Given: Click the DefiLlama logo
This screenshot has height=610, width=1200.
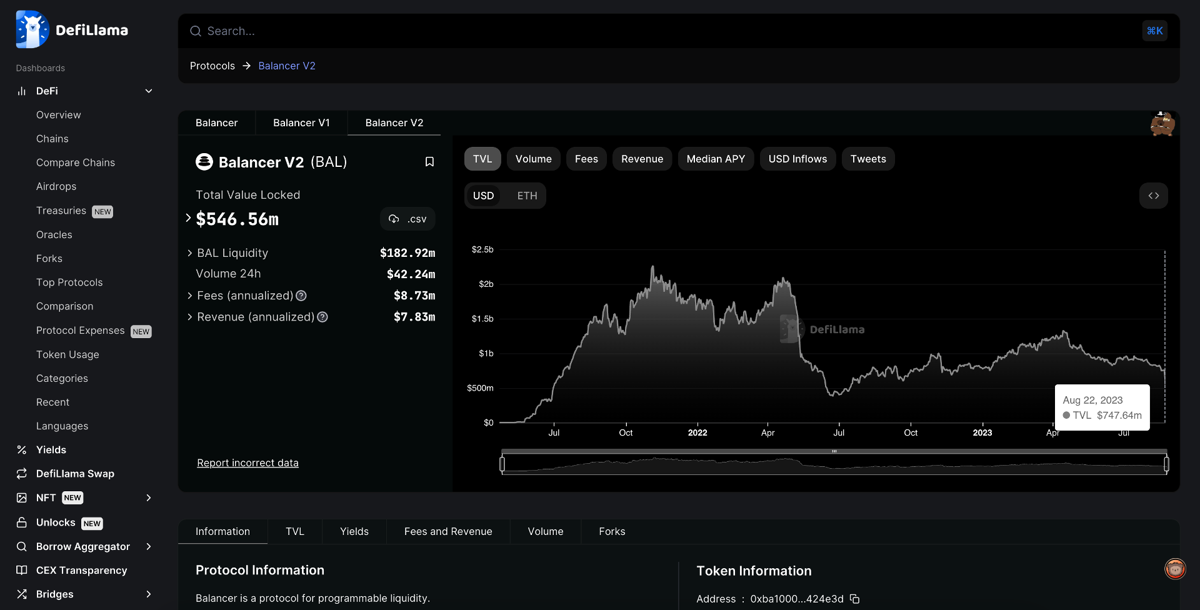Looking at the screenshot, I should [72, 29].
